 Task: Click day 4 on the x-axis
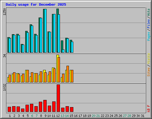(x=23, y=116)
